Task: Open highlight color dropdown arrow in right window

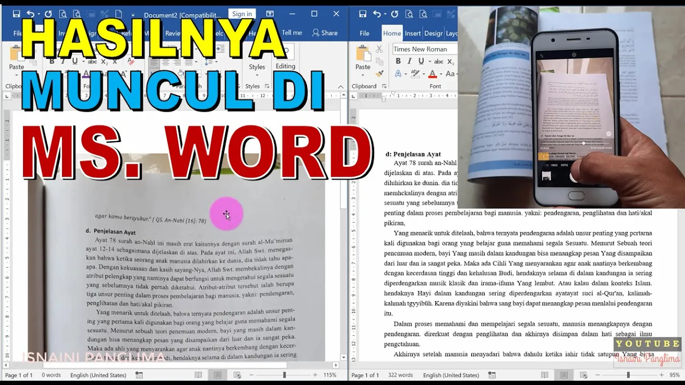Action: [423, 74]
